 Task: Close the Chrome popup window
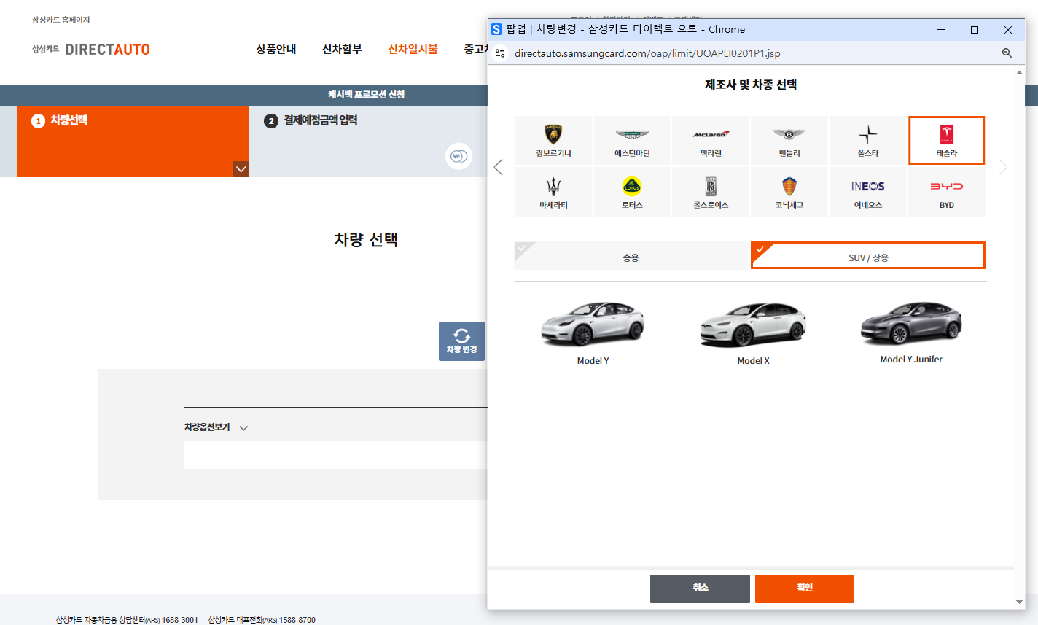1008,29
